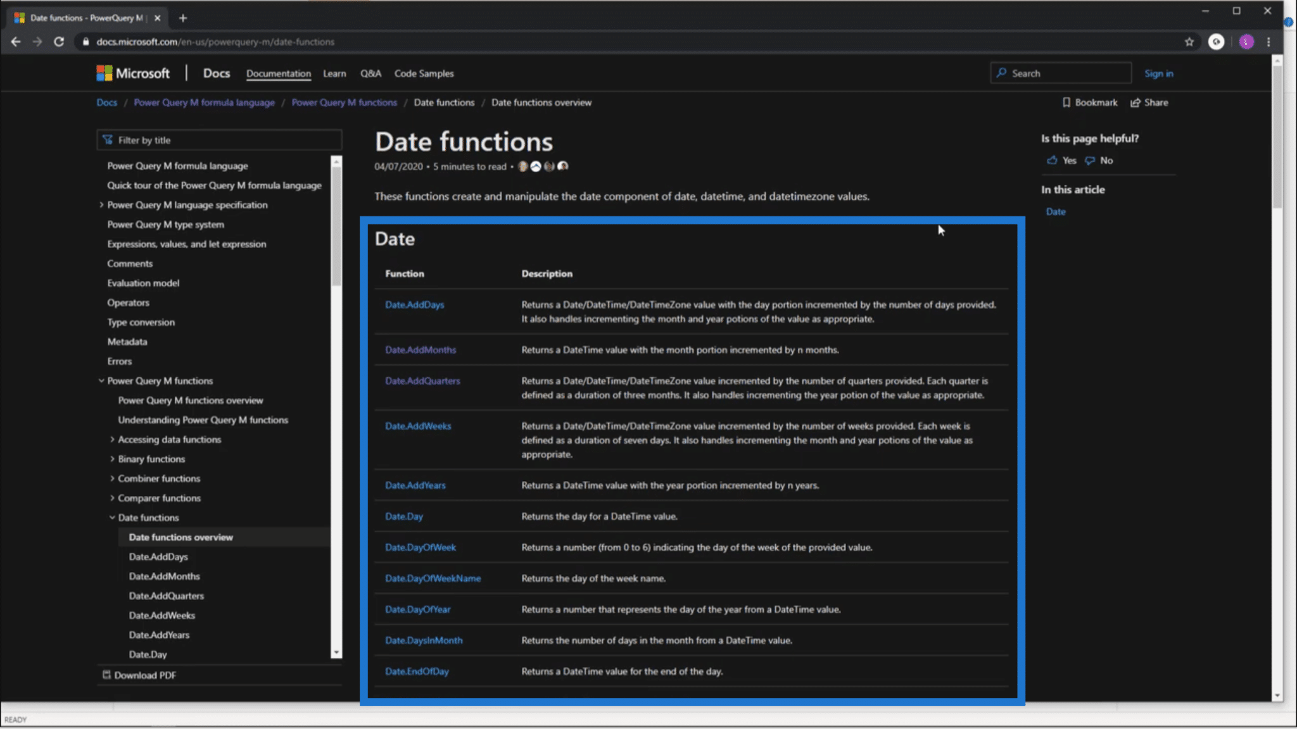Select Metadata in the sidebar
This screenshot has height=729, width=1297.
pyautogui.click(x=127, y=342)
